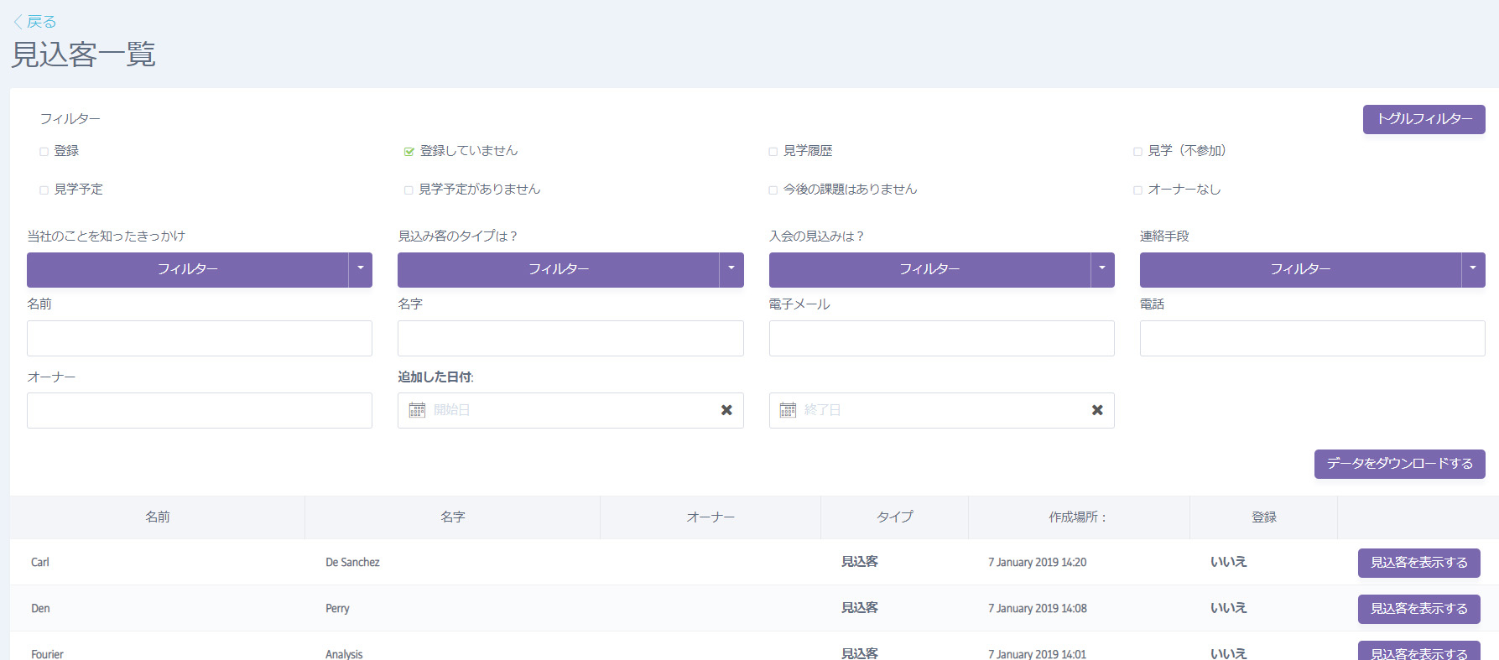Focus the 電子メール input field

(x=941, y=338)
